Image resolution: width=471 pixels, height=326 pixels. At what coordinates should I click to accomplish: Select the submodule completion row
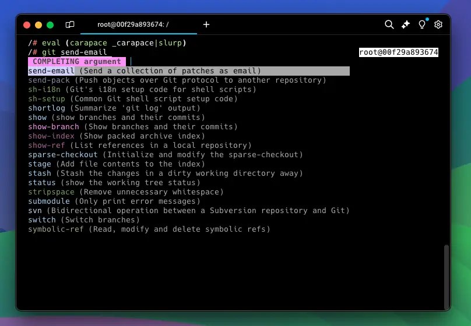pyautogui.click(x=114, y=201)
